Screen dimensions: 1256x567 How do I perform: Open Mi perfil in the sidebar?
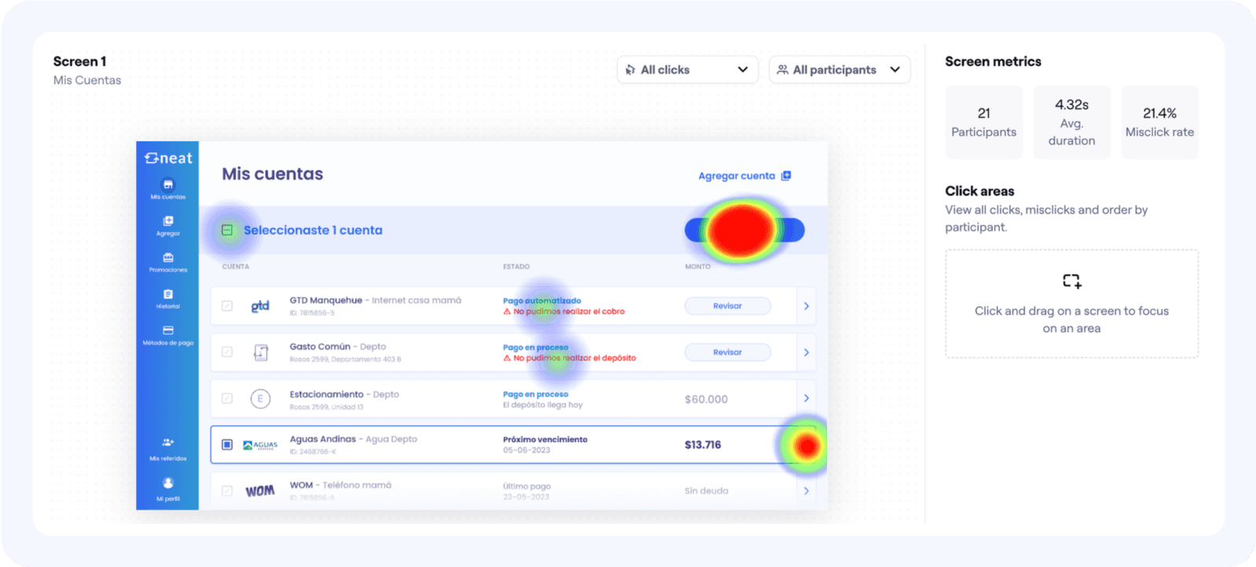[168, 488]
